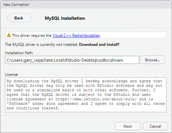Open the Browse... folder chooser
Screen dimensions: 172x133
tap(153, 60)
